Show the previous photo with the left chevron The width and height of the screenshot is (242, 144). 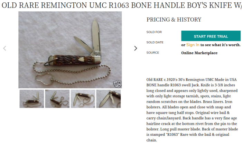[4, 48]
